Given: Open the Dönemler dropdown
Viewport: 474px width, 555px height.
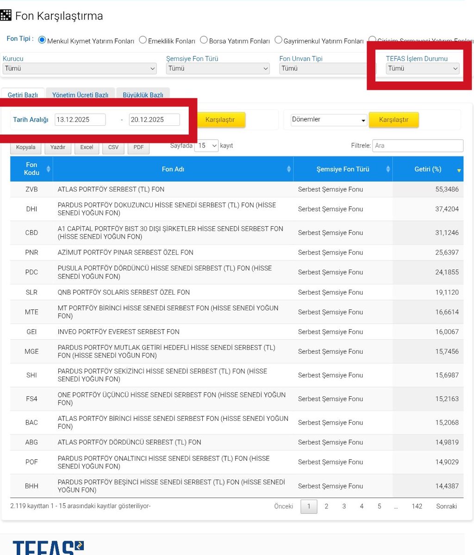Looking at the screenshot, I should coord(329,120).
